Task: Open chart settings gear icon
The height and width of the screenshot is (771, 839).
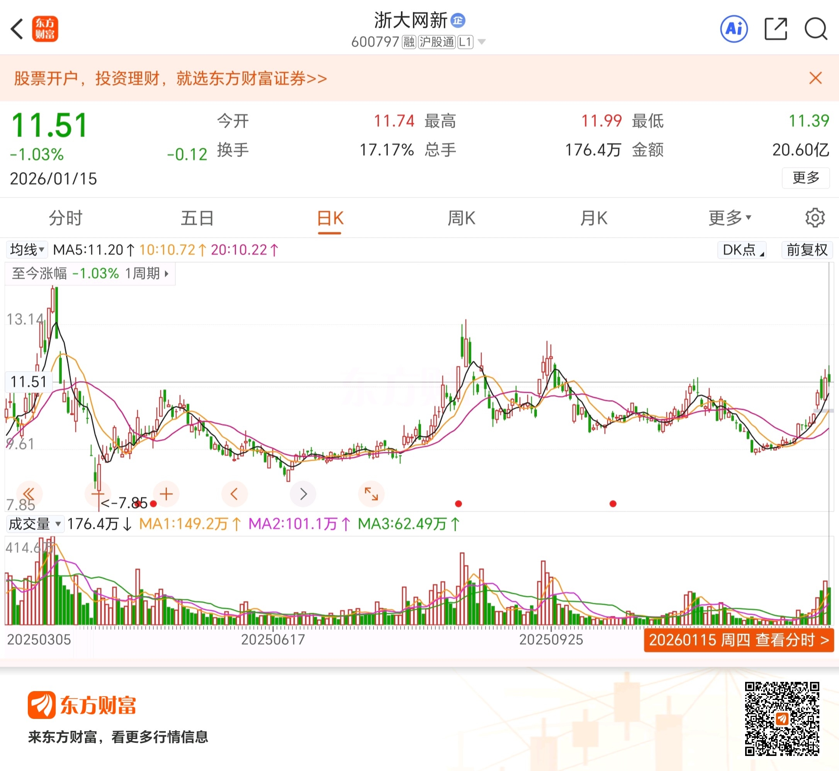Action: pyautogui.click(x=814, y=218)
